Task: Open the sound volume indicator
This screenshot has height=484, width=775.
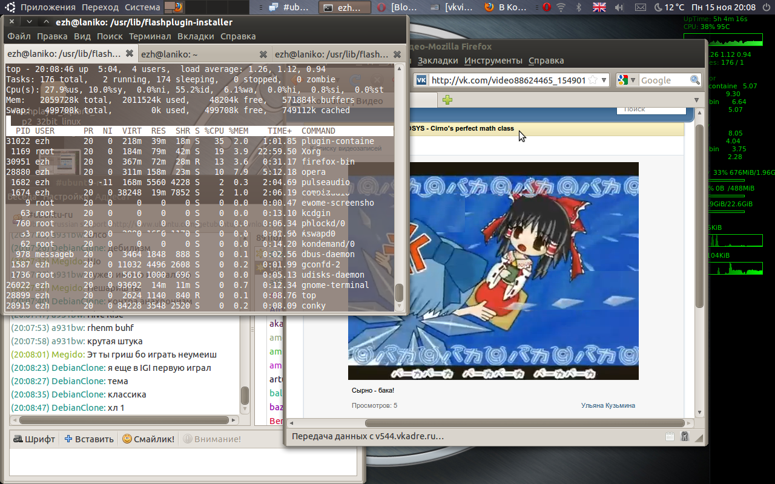Action: (619, 8)
